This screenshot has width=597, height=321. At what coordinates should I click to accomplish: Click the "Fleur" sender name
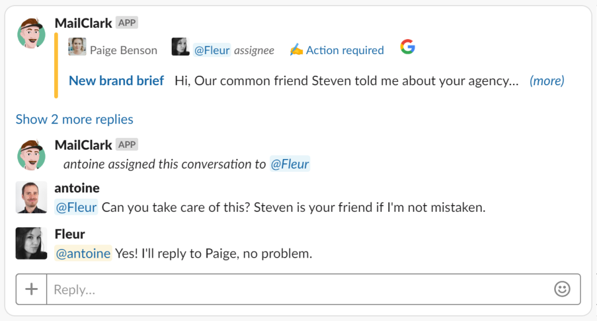coord(70,234)
